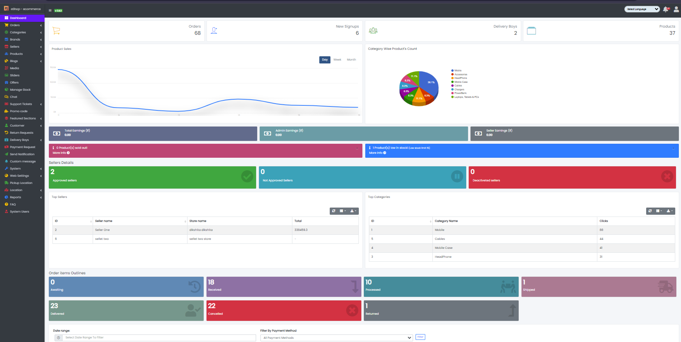Switch Product Sales chart to Week
Screen dimensions: 681x342
point(337,60)
